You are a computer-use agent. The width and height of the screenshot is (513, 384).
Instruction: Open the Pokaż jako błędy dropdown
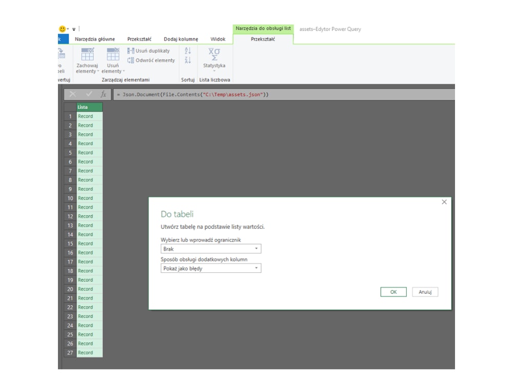(x=257, y=268)
